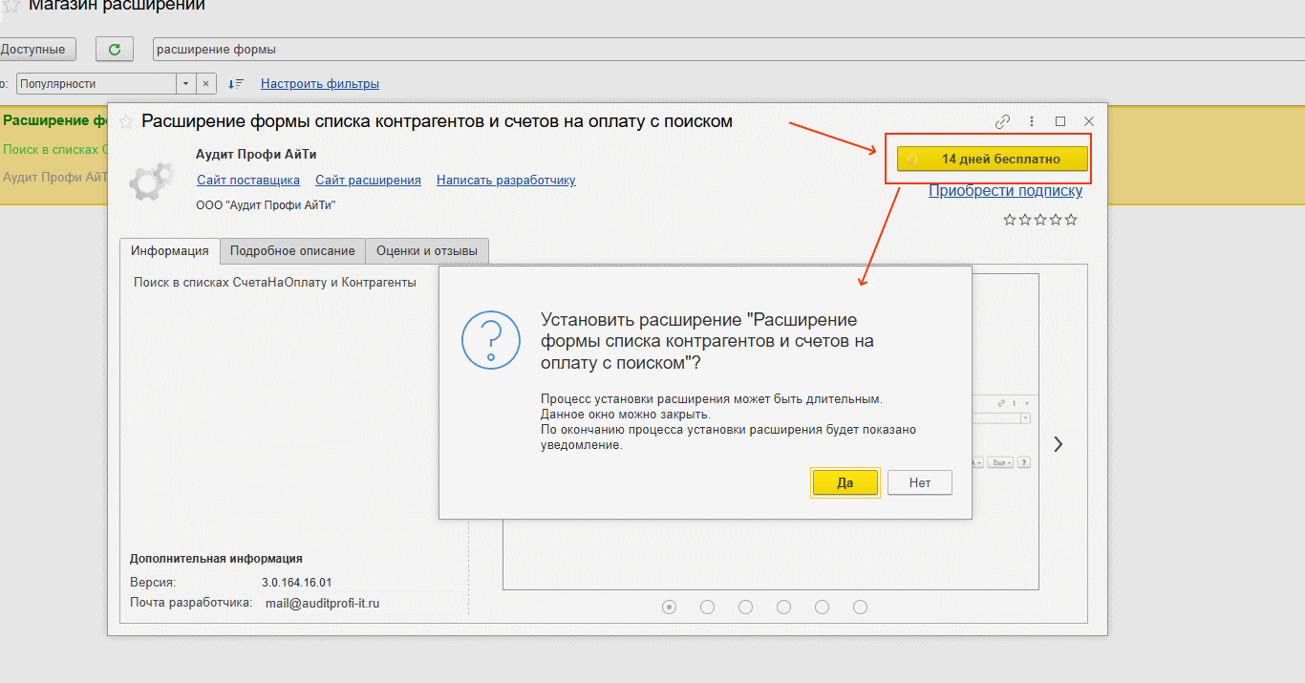Toggle sort direction icon next to sort field
This screenshot has height=683, width=1305.
236,84
